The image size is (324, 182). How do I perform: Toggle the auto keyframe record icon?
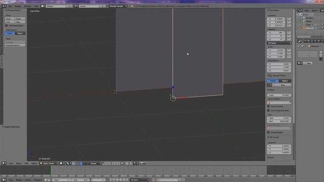pyautogui.click(x=154, y=180)
